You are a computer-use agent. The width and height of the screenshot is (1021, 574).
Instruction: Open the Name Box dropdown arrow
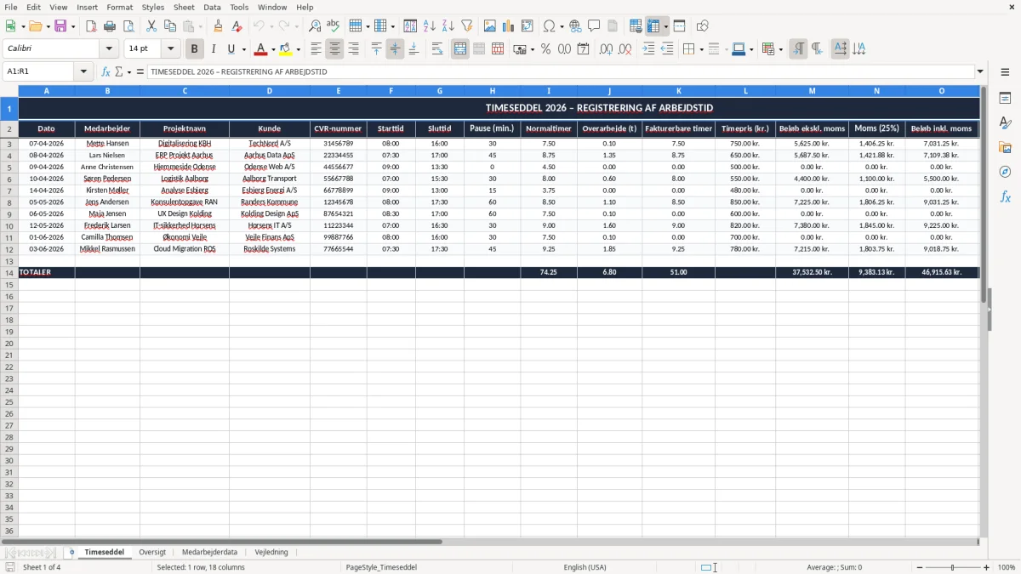click(x=83, y=72)
